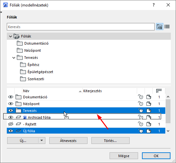Close the Fóliák dialog window
This screenshot has height=163, width=176.
point(168,5)
